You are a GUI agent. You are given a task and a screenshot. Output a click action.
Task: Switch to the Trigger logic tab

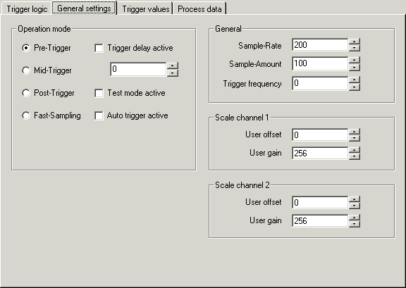tap(27, 9)
